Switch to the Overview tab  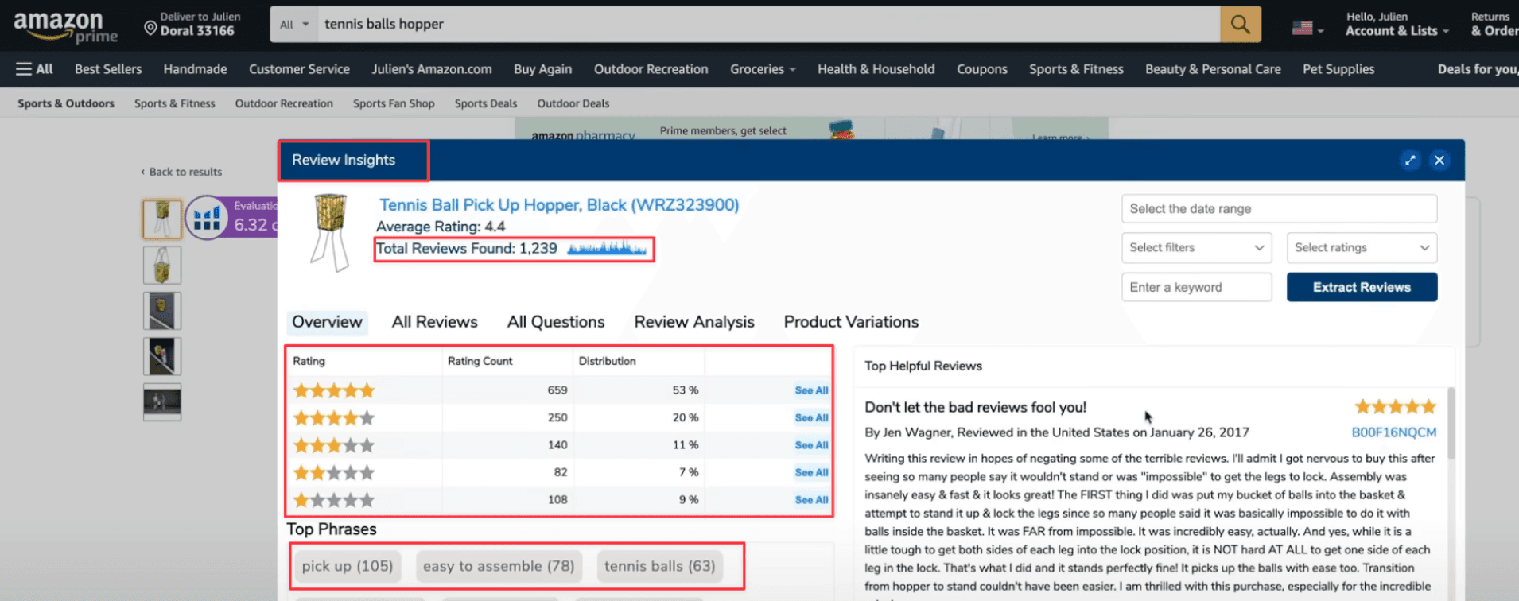tap(327, 322)
